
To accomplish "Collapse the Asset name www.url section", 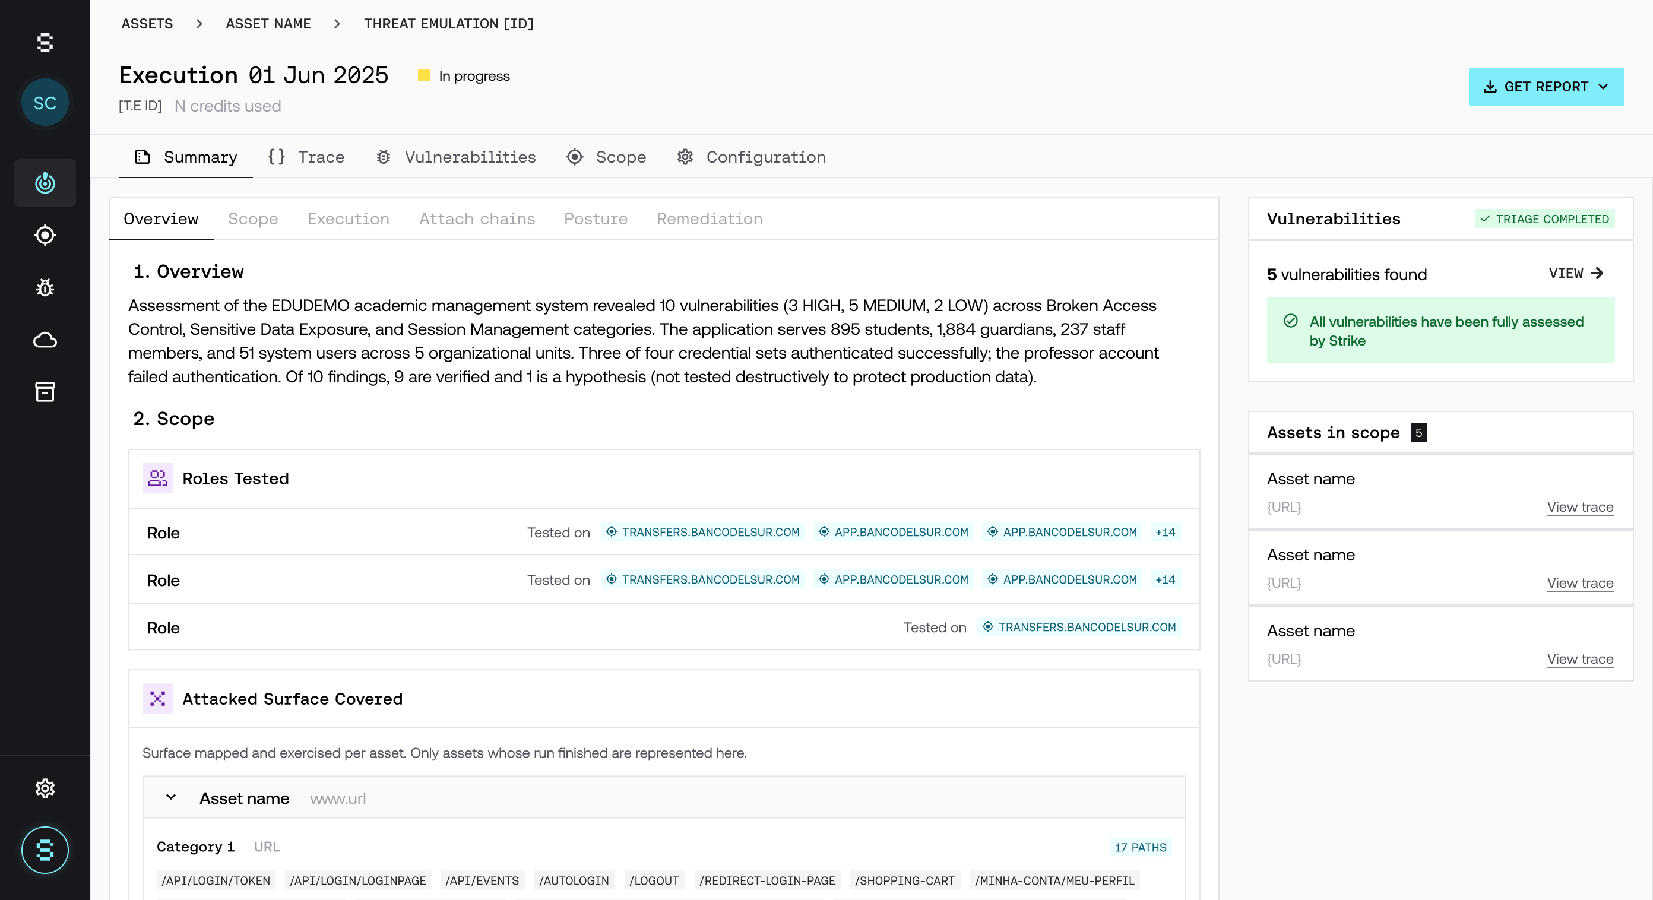I will click(172, 797).
